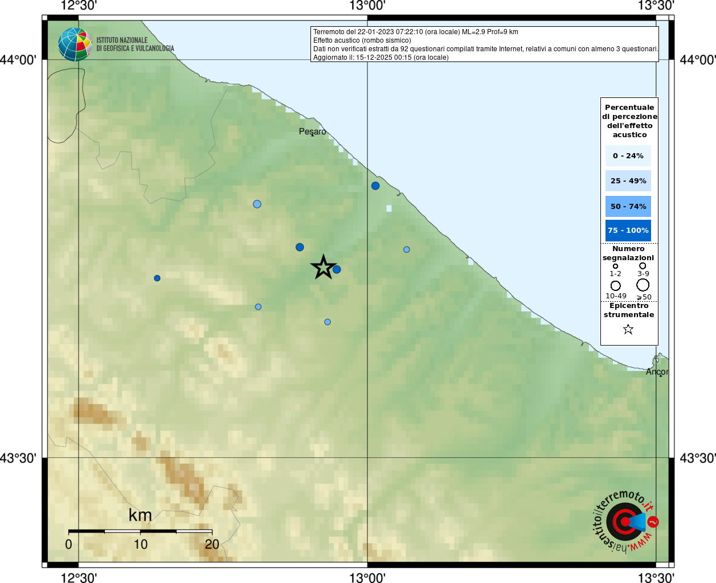Click the Pesaro city label
716x583 pixels.
(x=312, y=132)
